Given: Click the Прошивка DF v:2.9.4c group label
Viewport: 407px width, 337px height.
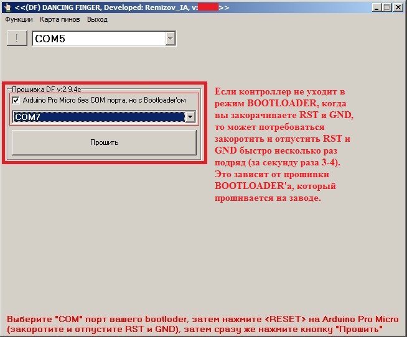Looking at the screenshot, I should tap(47, 90).
